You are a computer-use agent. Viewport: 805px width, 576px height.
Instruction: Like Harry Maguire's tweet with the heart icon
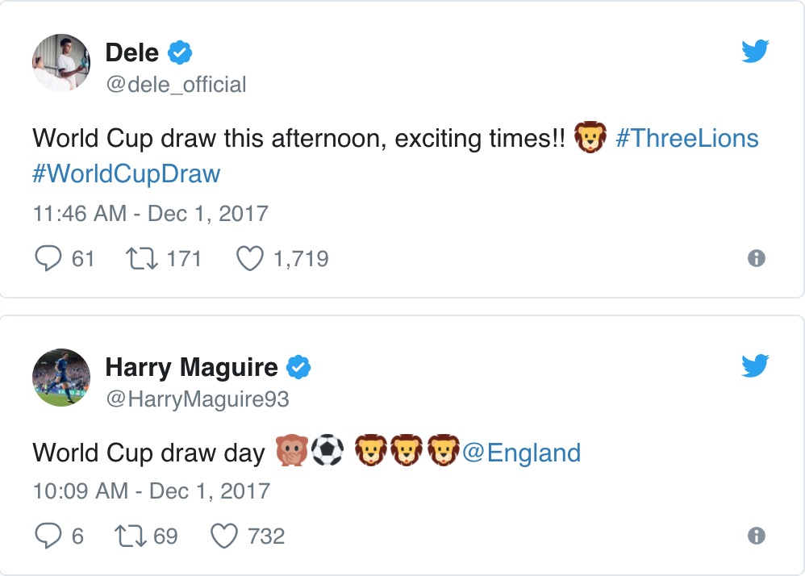tap(224, 536)
